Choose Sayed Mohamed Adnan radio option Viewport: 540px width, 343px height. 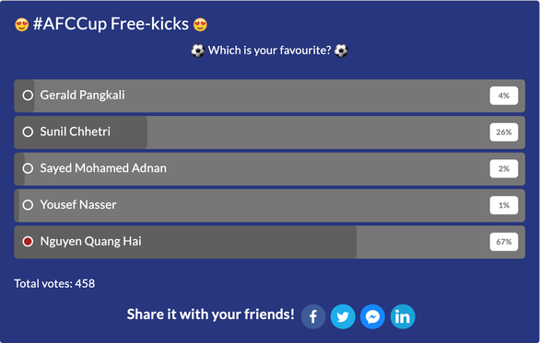point(28,168)
